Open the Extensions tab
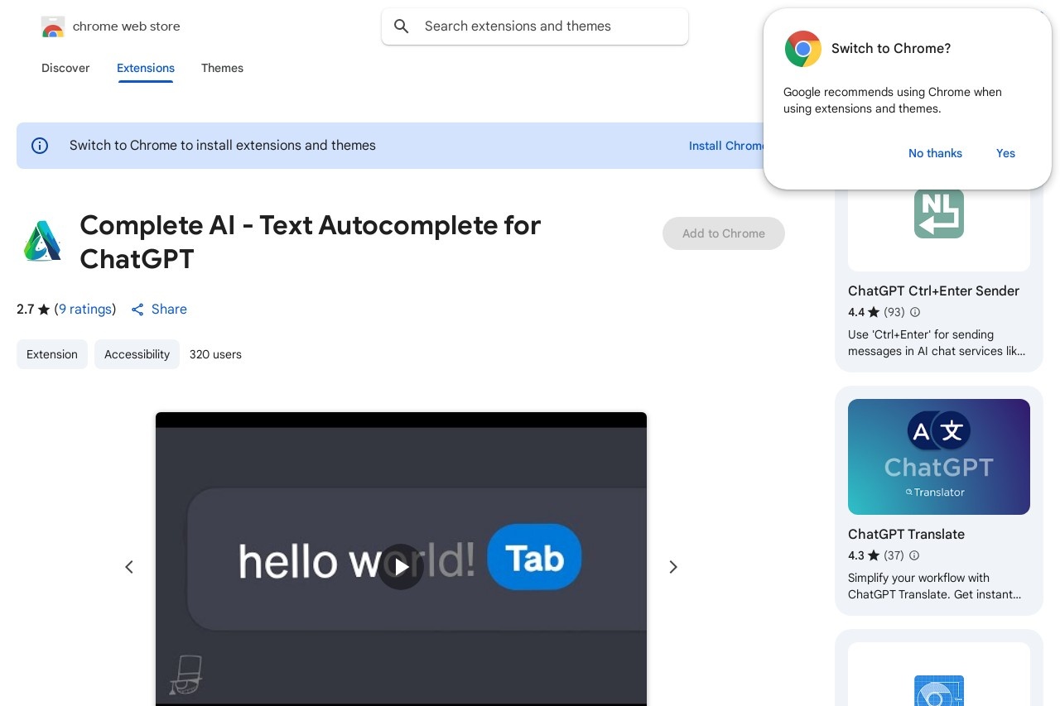1060x706 pixels. (146, 68)
